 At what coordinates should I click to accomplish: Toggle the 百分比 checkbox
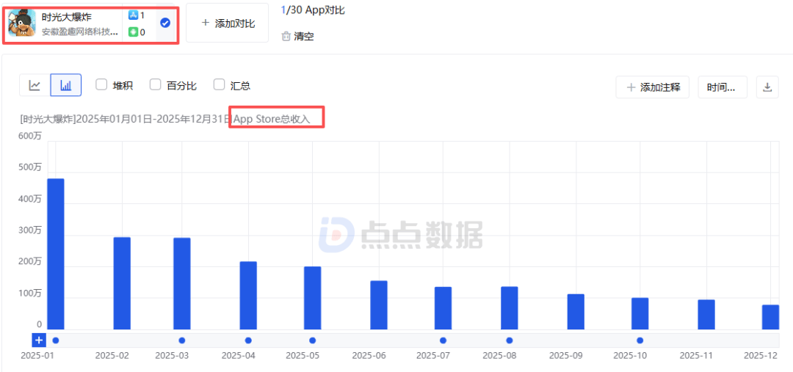156,85
